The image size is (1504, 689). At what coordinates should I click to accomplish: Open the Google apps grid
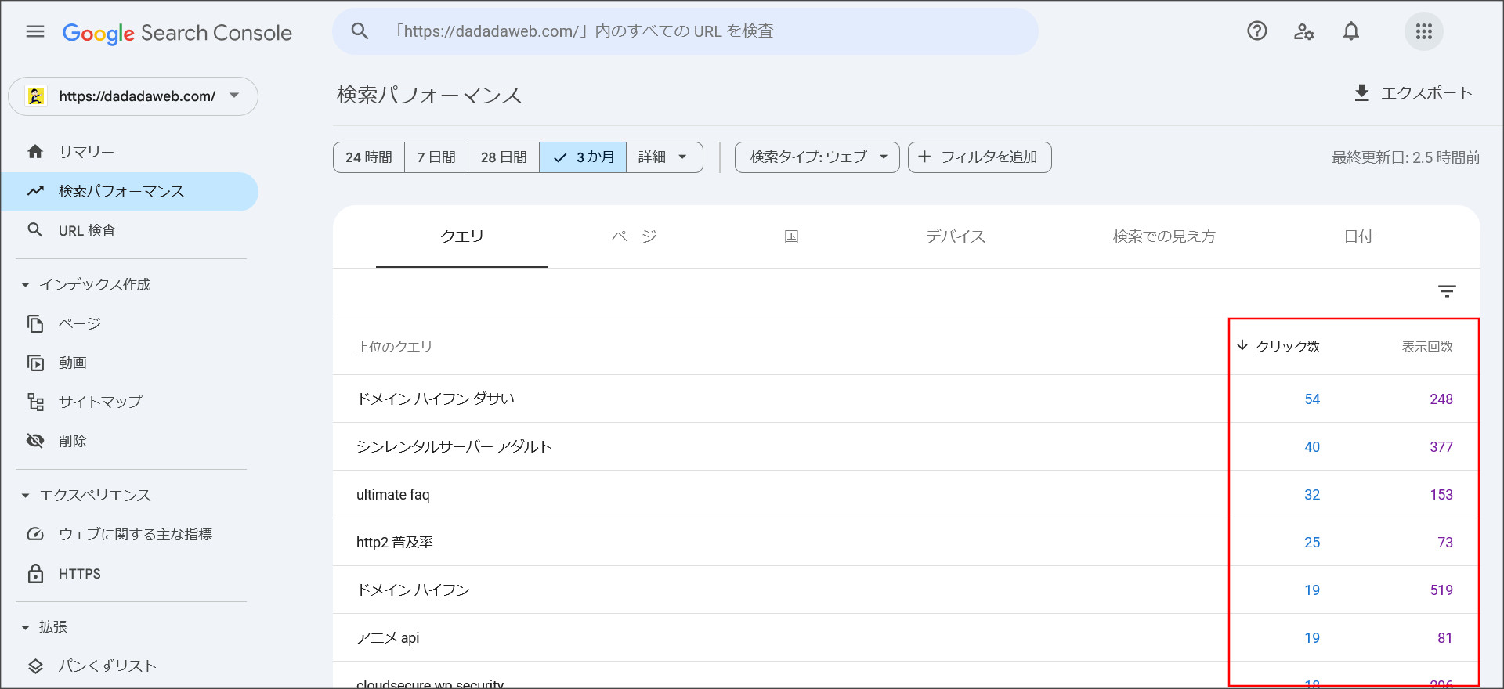pos(1424,31)
